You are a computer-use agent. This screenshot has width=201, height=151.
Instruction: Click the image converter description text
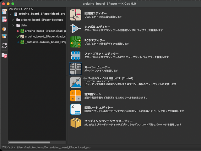pos(130,84)
